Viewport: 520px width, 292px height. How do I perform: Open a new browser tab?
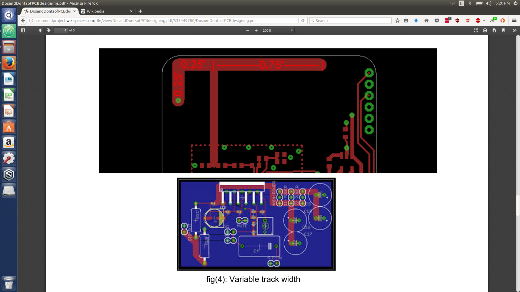point(140,11)
